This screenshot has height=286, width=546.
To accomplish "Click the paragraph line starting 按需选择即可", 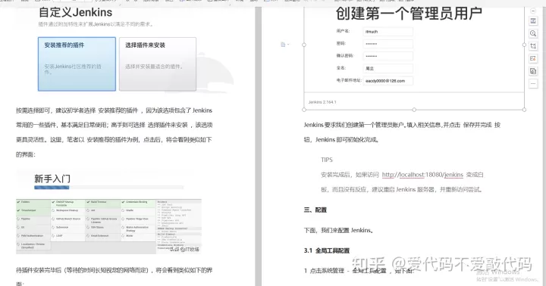I will click(x=115, y=110).
